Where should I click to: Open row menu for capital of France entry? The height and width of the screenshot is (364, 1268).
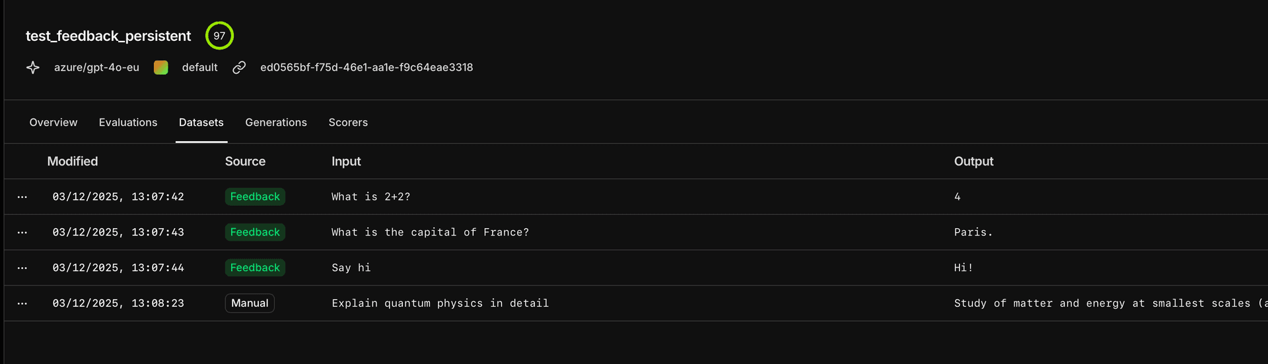click(x=22, y=232)
